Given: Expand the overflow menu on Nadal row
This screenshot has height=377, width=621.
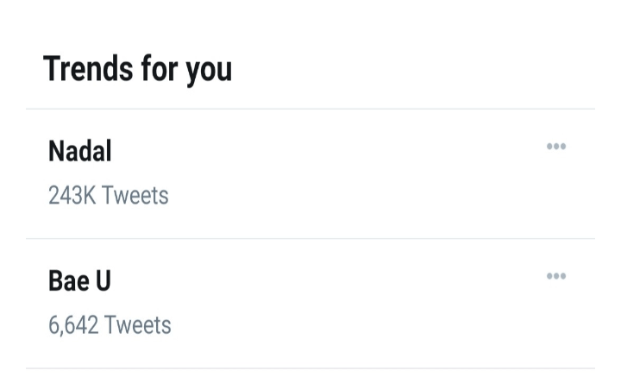Looking at the screenshot, I should pyautogui.click(x=556, y=147).
